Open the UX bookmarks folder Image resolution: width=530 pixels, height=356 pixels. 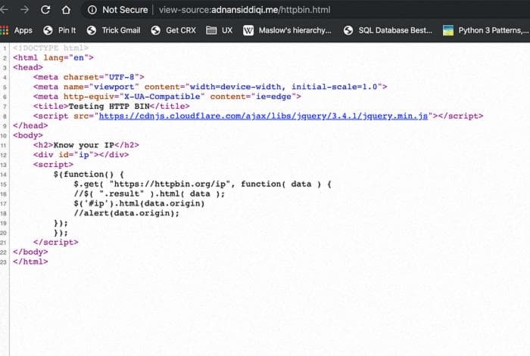click(220, 30)
